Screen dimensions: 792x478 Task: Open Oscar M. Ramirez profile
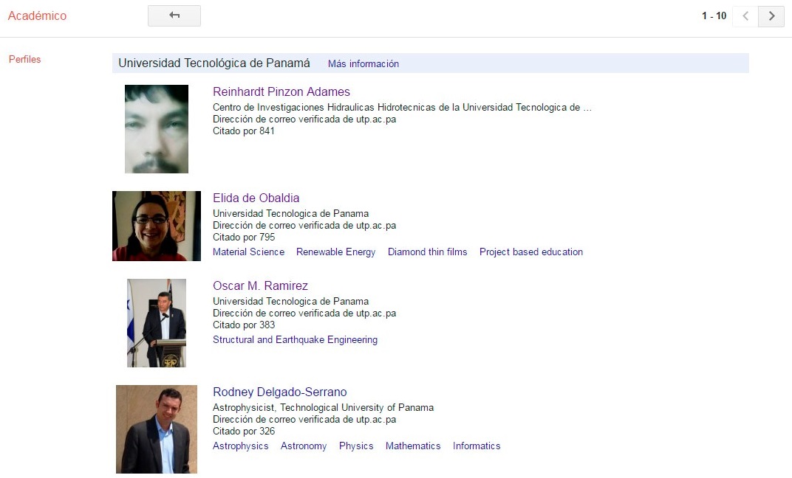coord(260,286)
